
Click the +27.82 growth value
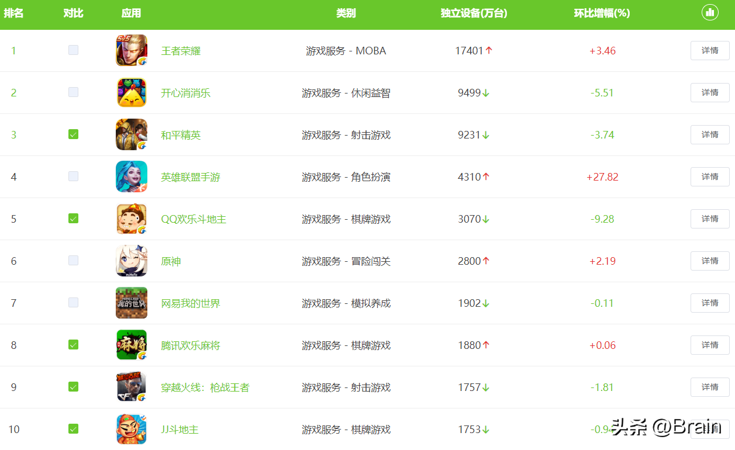pos(602,177)
